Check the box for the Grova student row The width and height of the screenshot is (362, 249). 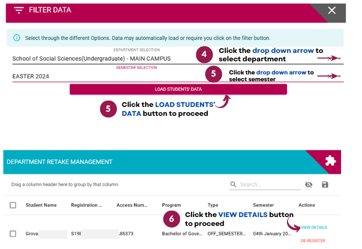coord(13,234)
